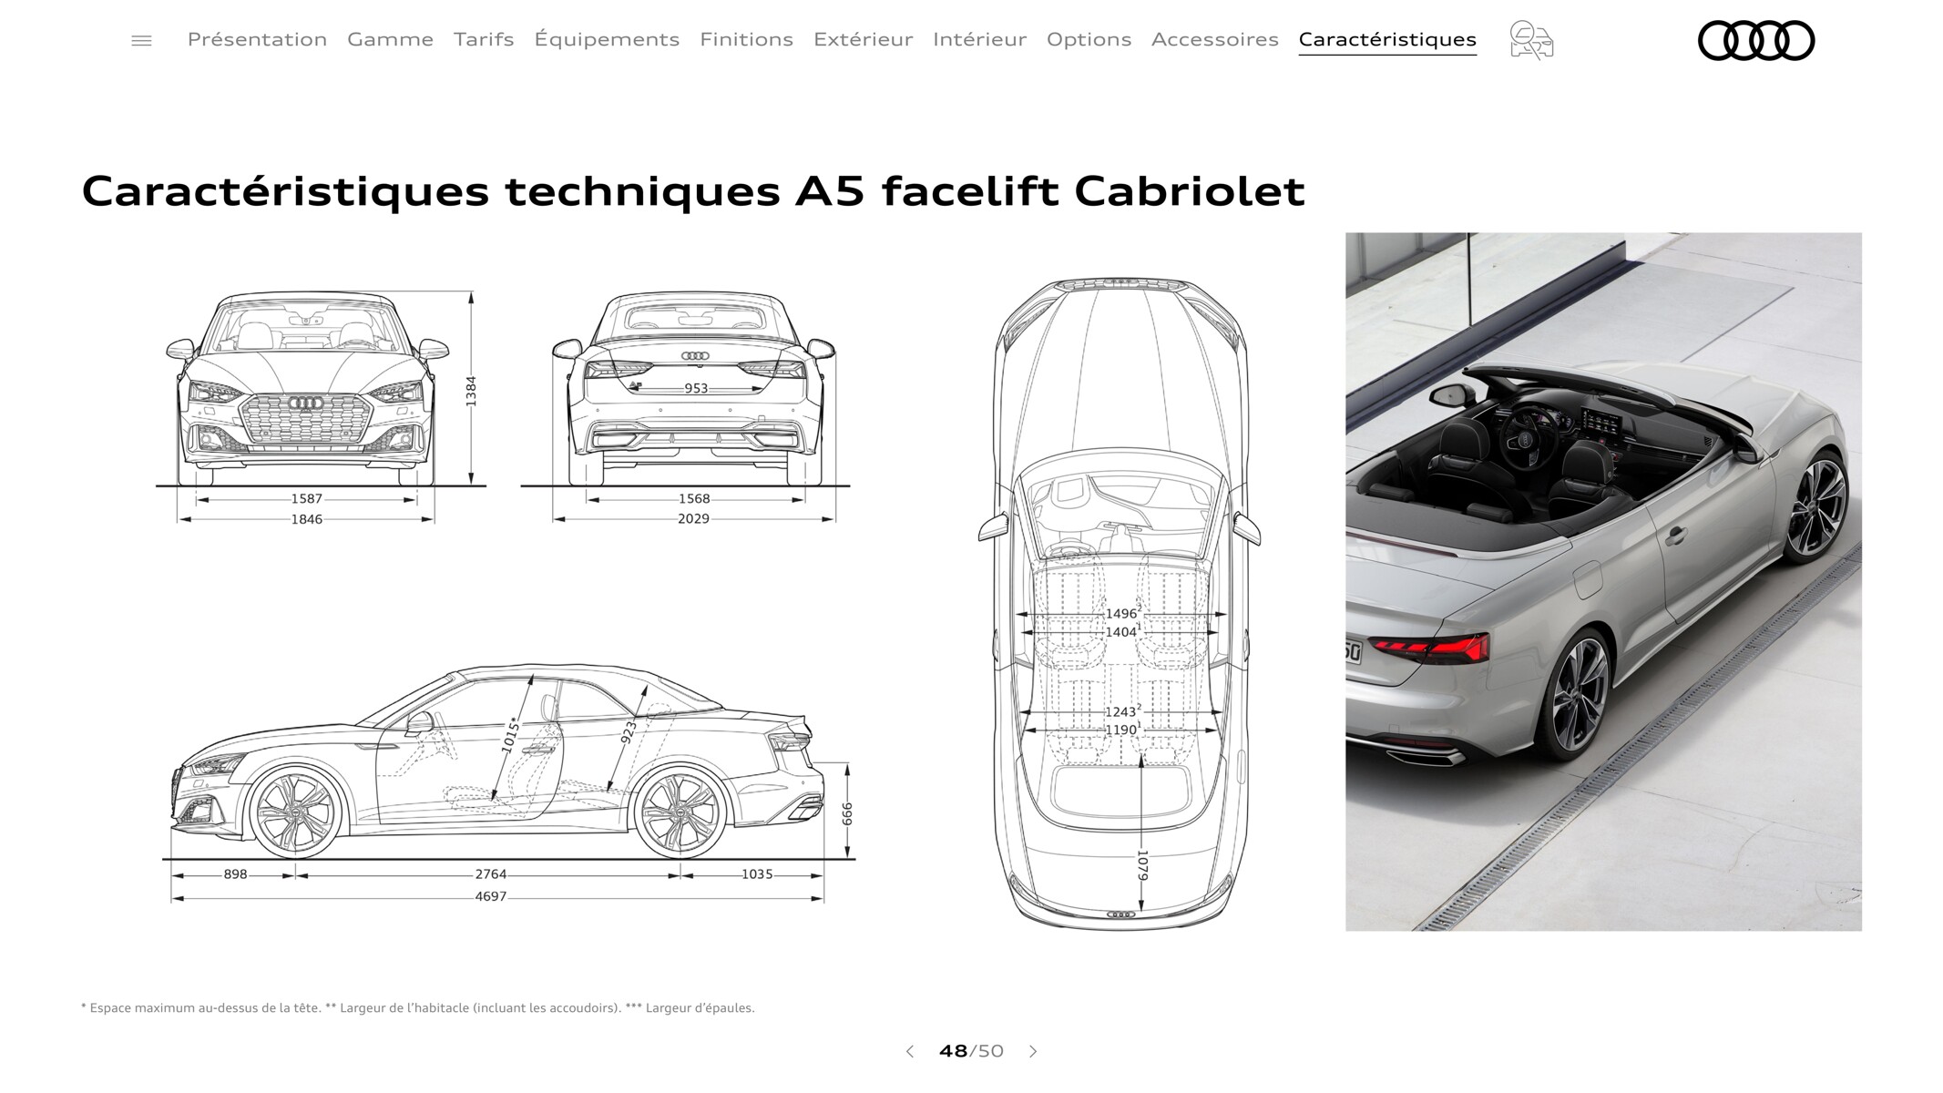Click the grey A5 Cabriolet photo
Image resolution: width=1943 pixels, height=1093 pixels.
click(x=1603, y=581)
